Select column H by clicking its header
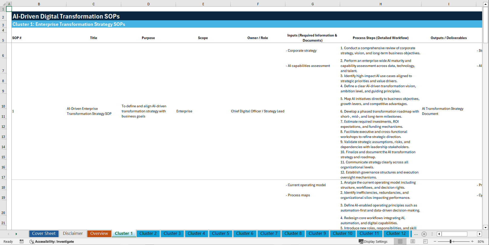 [380, 4]
